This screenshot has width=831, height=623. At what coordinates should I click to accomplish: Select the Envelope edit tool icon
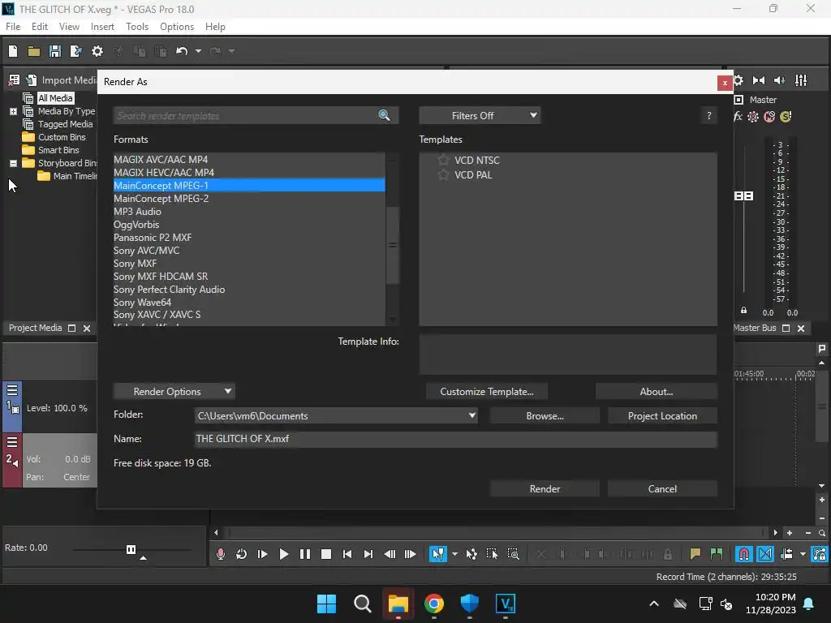tap(471, 554)
